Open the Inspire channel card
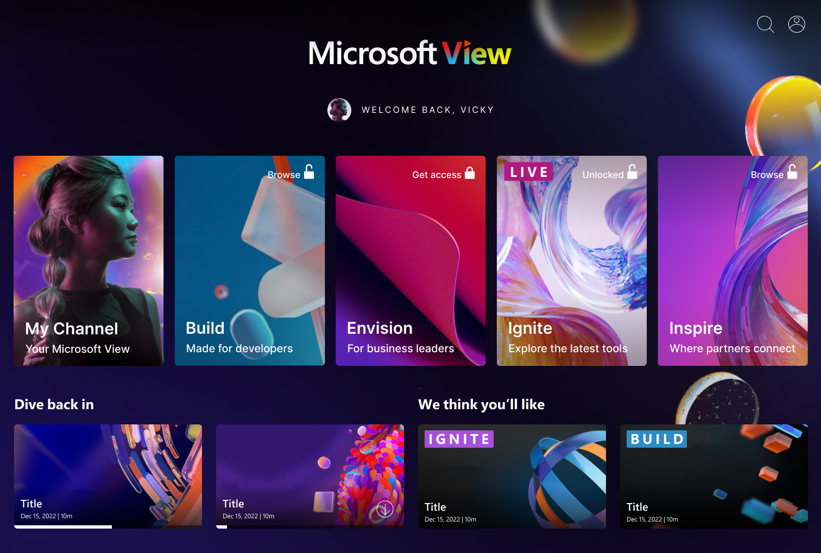Viewport: 821px width, 553px height. 733,260
